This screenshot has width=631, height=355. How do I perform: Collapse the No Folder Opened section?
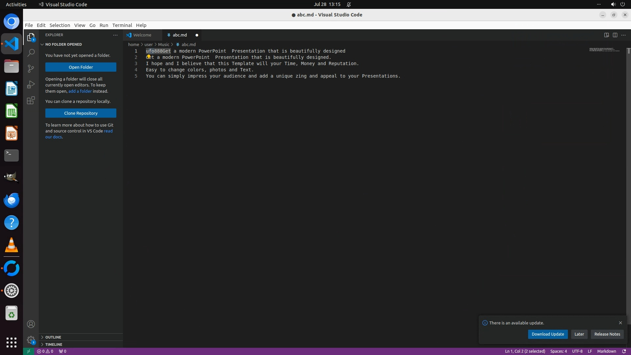63,44
